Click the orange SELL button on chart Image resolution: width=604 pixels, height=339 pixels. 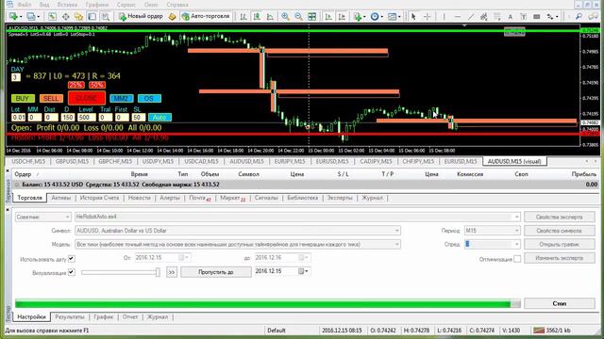[x=51, y=99]
